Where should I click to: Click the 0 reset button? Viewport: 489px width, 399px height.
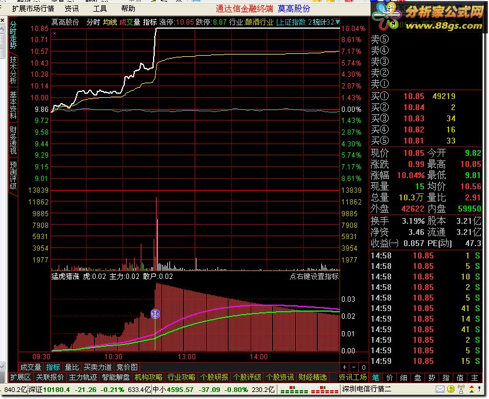tap(364, 367)
